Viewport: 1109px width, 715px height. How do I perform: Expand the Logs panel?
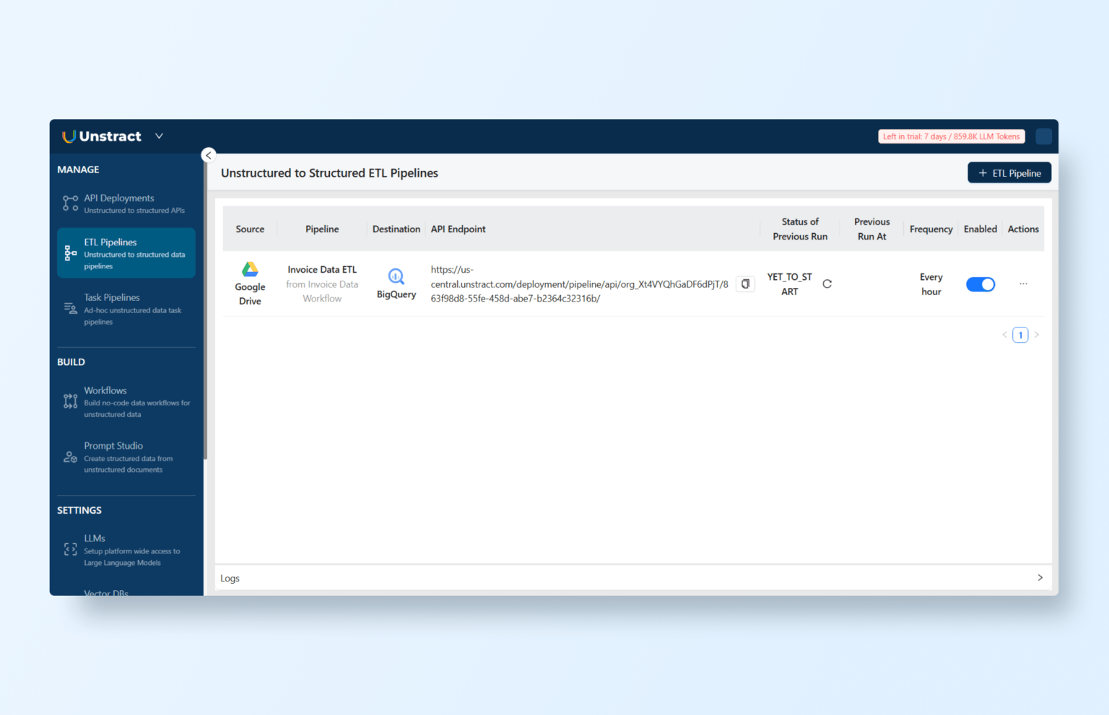(x=1040, y=577)
